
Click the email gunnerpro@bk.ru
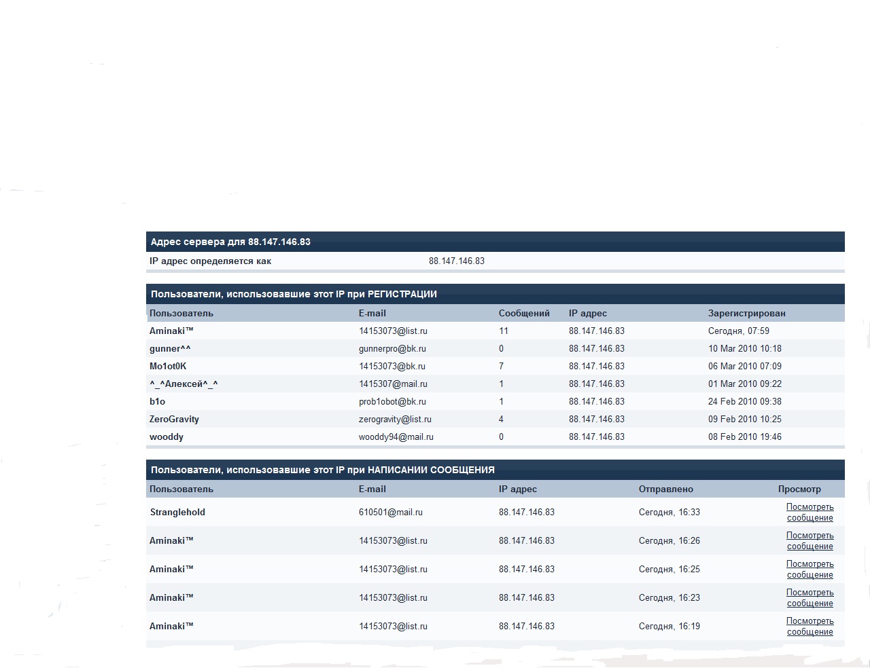coord(392,349)
